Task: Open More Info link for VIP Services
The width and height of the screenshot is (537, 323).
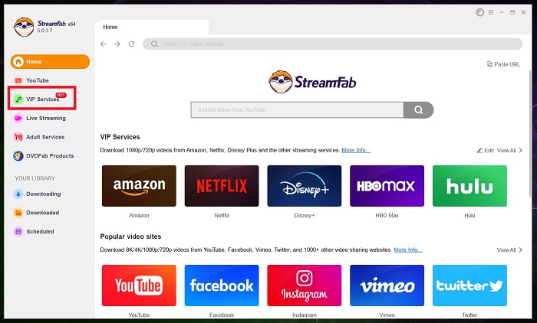Action: tap(356, 150)
